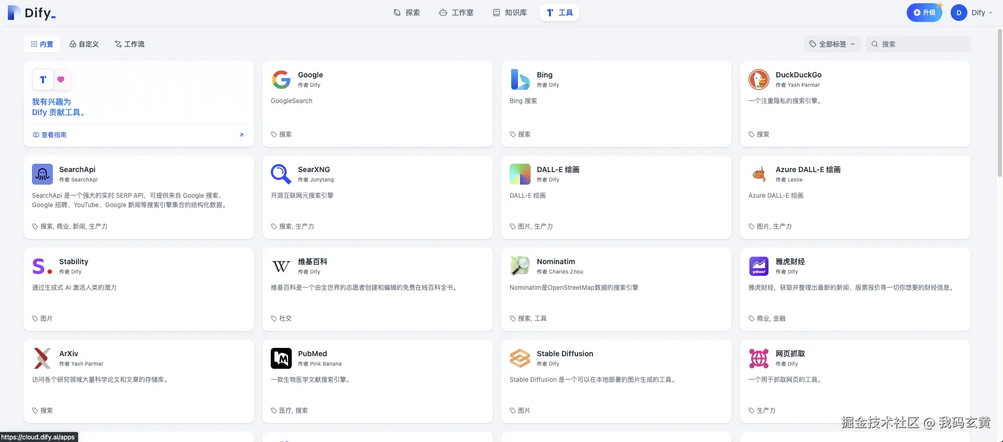Screen dimensions: 1003x442
Task: Click the hammer icon in contribute card
Action: pos(43,80)
